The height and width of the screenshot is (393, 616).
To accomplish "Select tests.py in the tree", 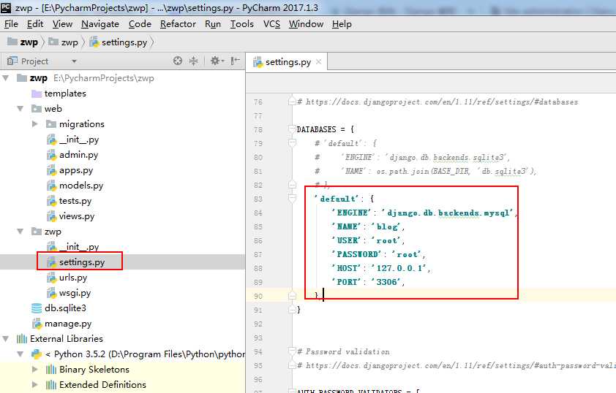I will [x=70, y=201].
